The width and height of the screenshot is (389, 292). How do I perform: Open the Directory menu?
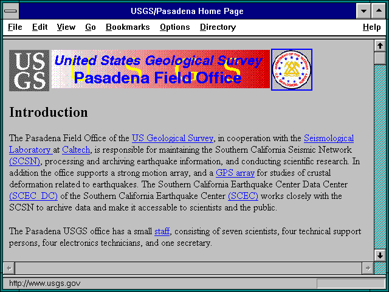218,27
